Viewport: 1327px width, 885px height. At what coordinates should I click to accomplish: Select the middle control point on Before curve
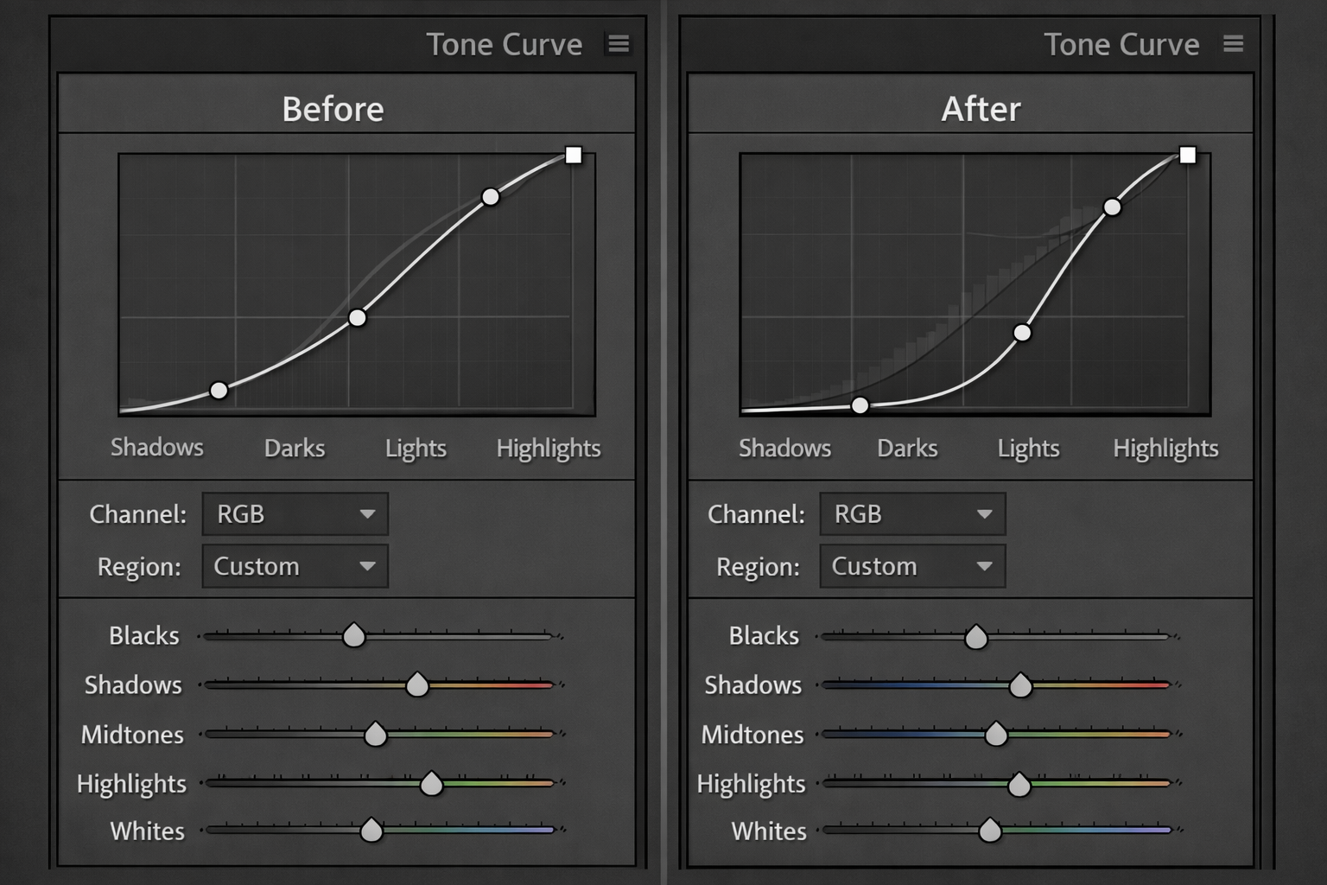pyautogui.click(x=358, y=318)
